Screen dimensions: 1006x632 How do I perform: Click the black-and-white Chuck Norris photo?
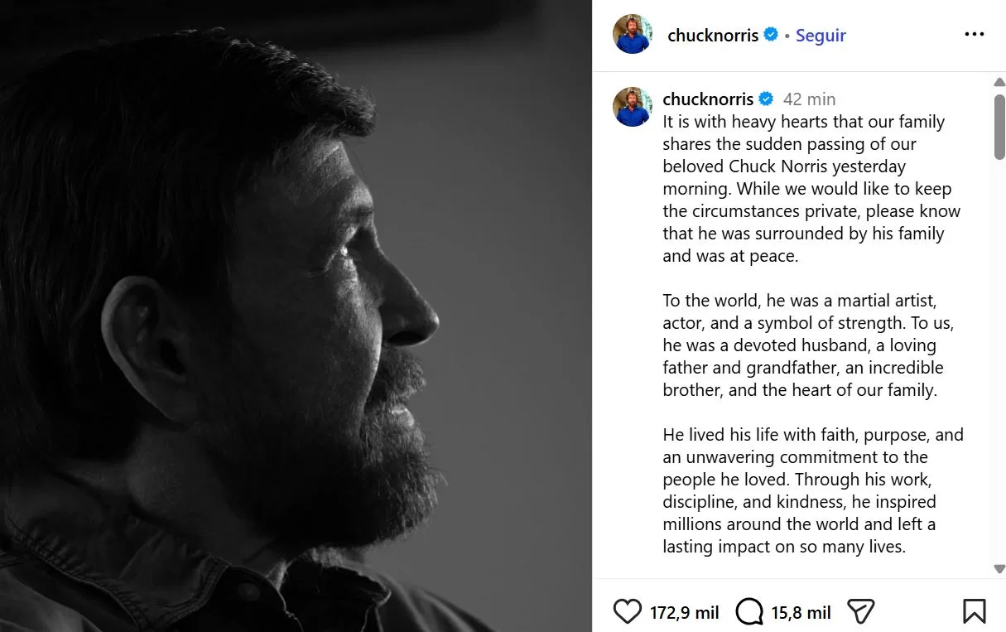click(298, 315)
